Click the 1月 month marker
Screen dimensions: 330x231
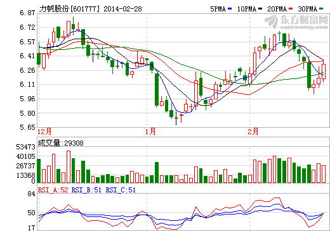pos(150,132)
